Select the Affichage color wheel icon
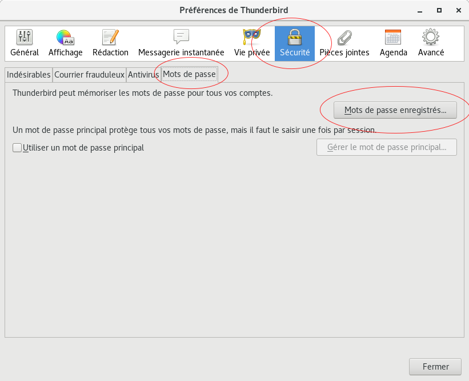Image resolution: width=469 pixels, height=381 pixels. tap(65, 38)
